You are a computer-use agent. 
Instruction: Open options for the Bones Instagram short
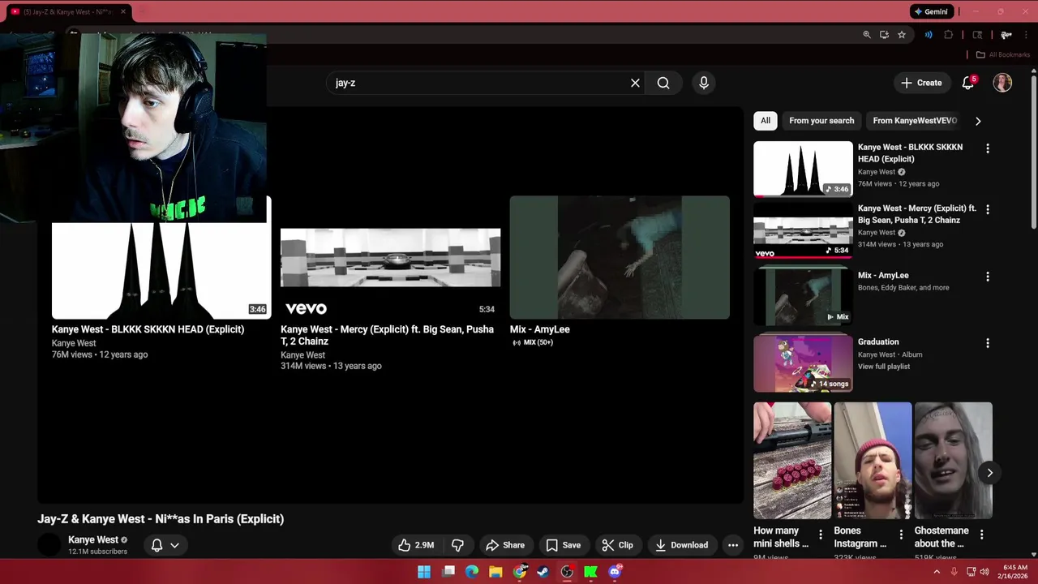pos(901,535)
